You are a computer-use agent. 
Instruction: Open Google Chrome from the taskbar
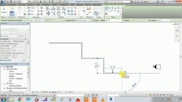point(20,99)
